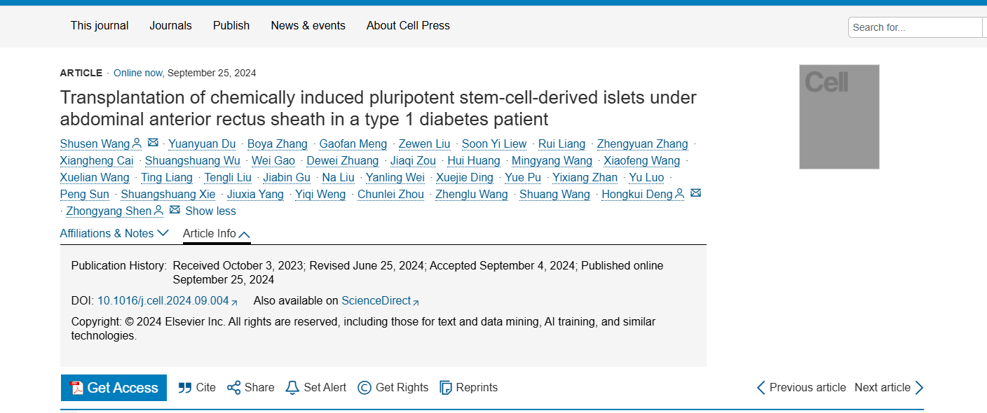Go to the Previous article link
The height and width of the screenshot is (413, 987).
pos(801,388)
